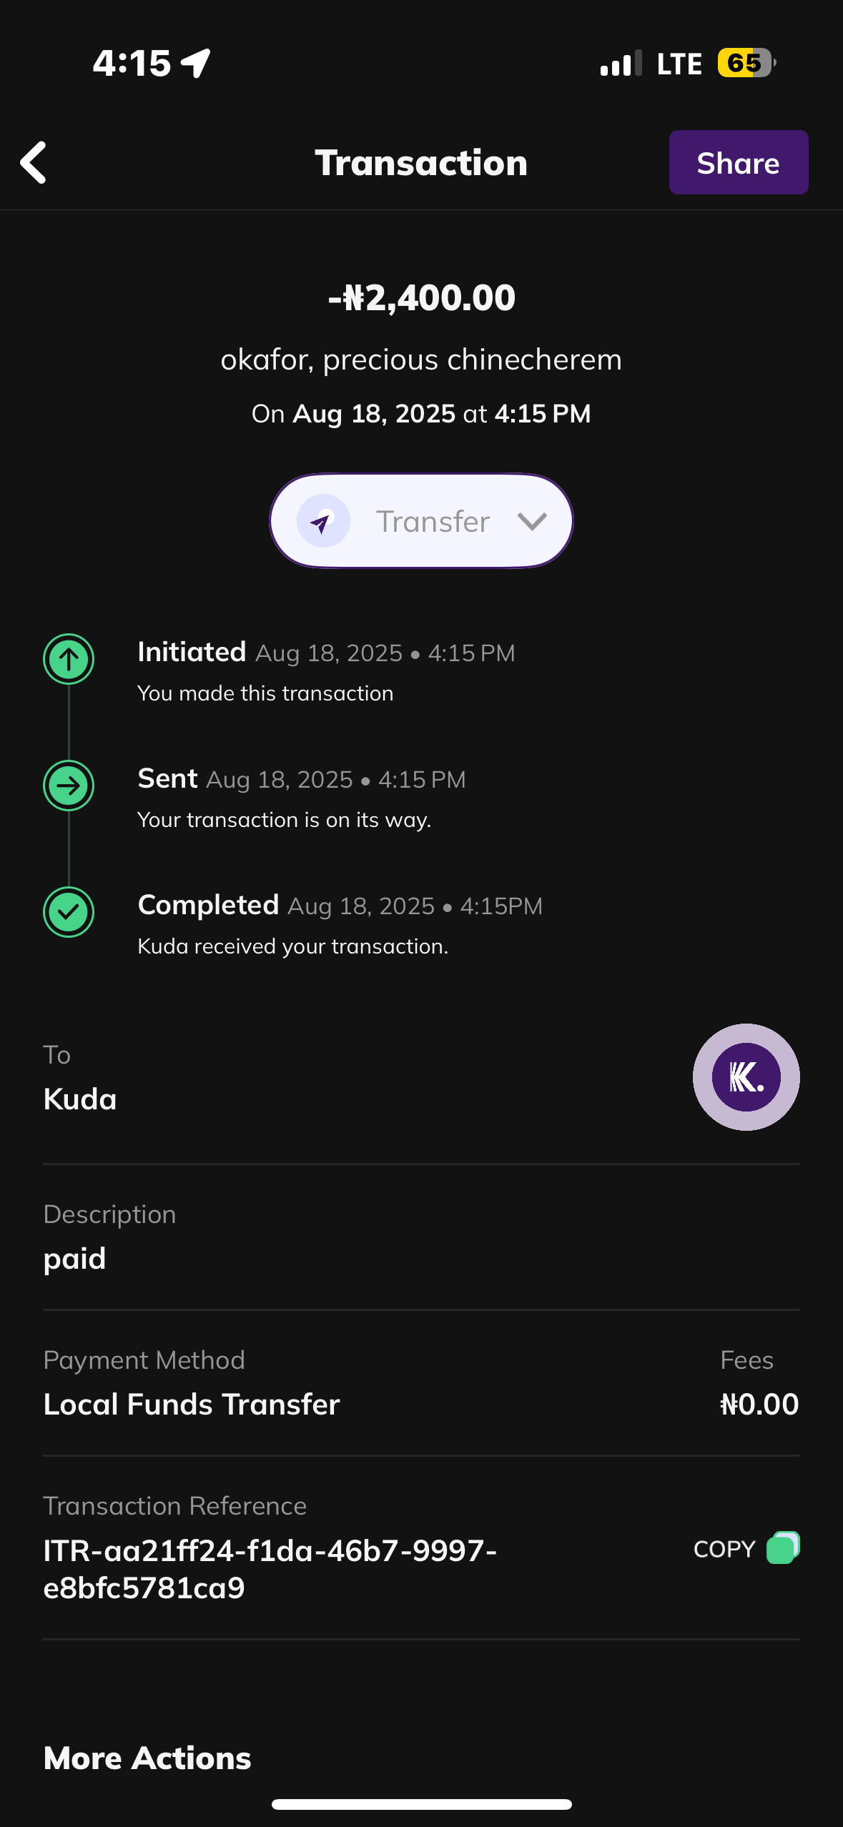Tap the Kuda bank logo
The height and width of the screenshot is (1827, 843).
pos(746,1076)
